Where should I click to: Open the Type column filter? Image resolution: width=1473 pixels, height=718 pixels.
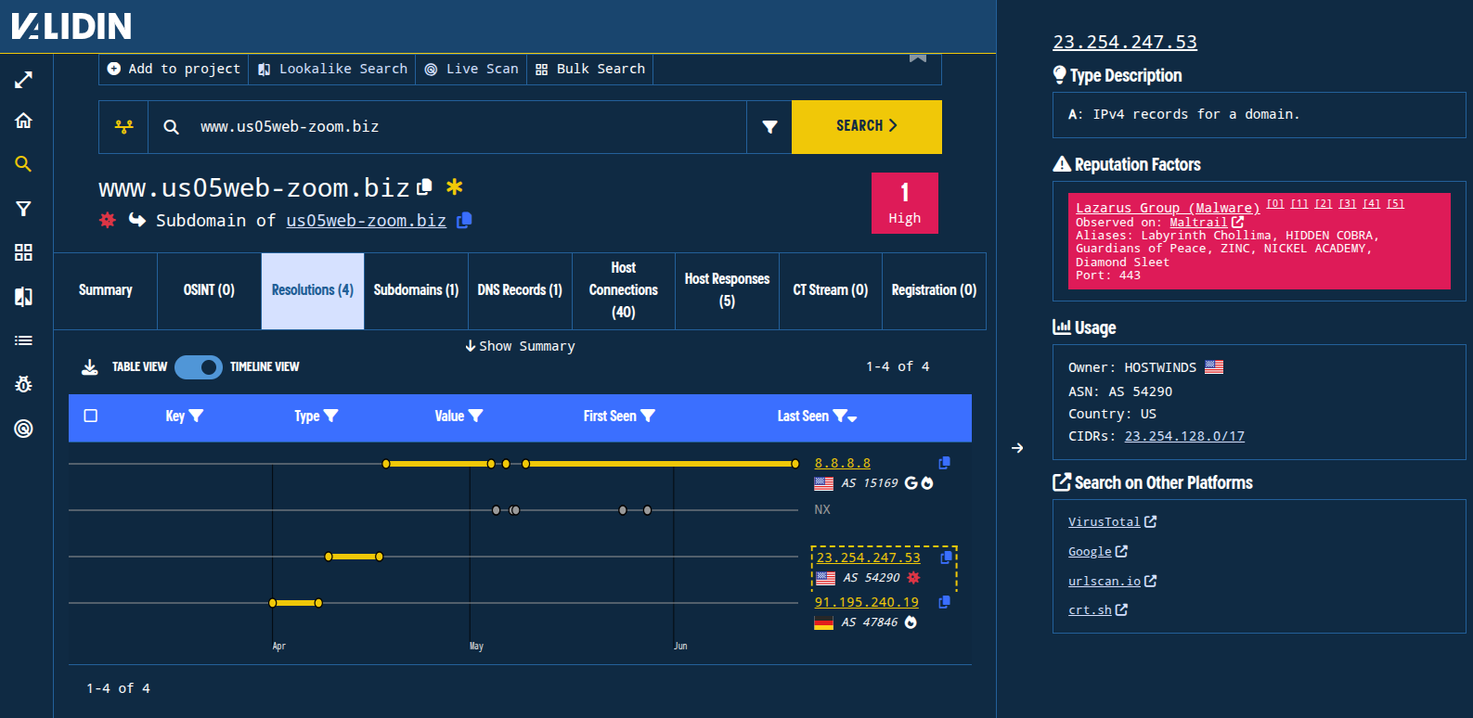coord(330,417)
